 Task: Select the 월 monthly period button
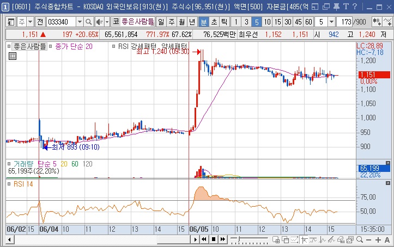(182, 22)
